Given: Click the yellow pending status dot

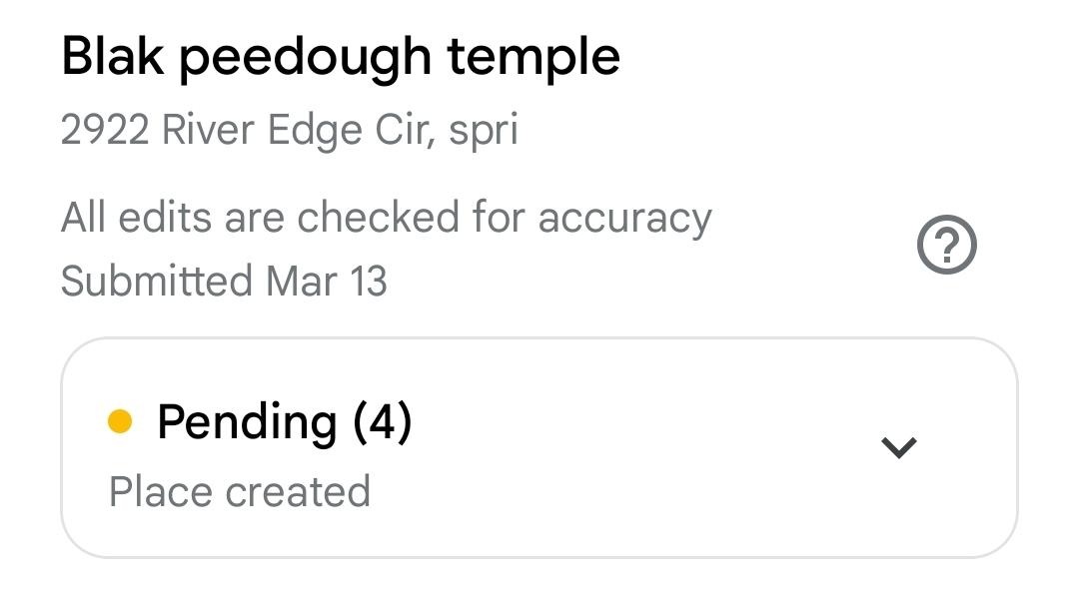Looking at the screenshot, I should pyautogui.click(x=120, y=422).
